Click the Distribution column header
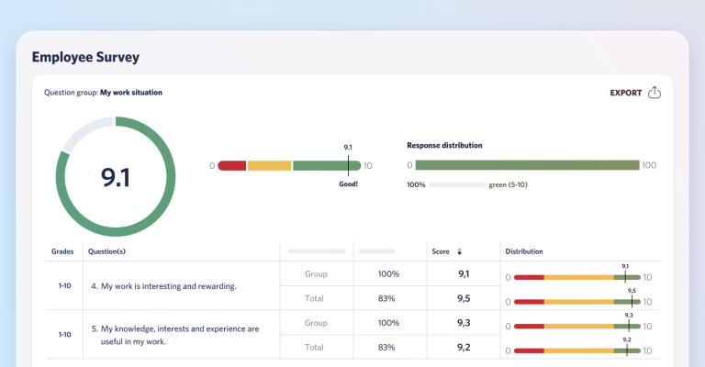705x367 pixels. point(524,251)
